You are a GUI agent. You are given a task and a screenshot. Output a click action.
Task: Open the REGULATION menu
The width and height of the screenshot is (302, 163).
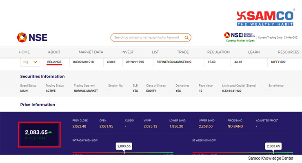(218, 52)
